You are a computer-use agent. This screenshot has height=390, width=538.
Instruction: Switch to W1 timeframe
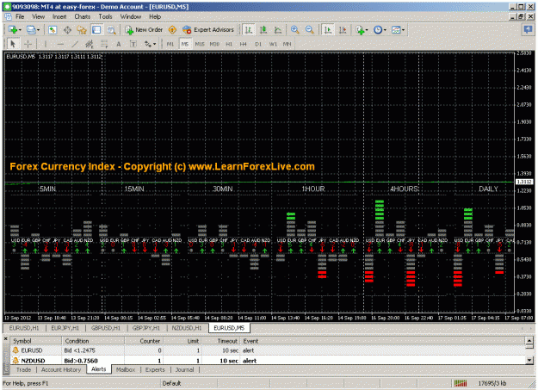click(273, 44)
